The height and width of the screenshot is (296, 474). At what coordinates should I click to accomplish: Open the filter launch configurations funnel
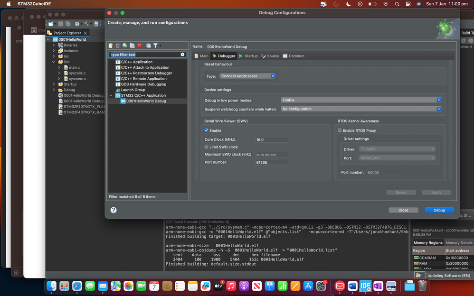[155, 46]
